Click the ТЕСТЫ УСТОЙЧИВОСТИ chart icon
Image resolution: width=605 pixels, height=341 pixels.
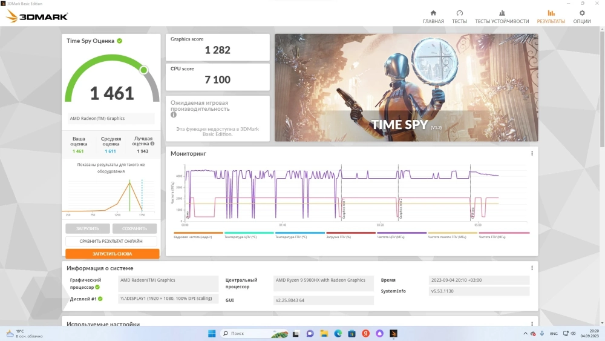coord(502,13)
